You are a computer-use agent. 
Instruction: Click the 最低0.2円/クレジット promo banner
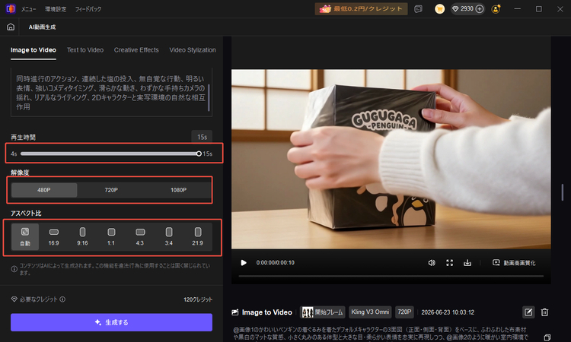click(x=361, y=8)
